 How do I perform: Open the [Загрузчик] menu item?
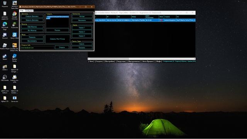(121, 61)
